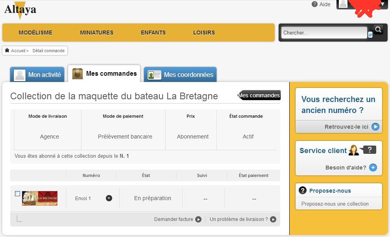Click Détail commande breadcrumb text
Image resolution: width=390 pixels, height=237 pixels.
pos(48,51)
